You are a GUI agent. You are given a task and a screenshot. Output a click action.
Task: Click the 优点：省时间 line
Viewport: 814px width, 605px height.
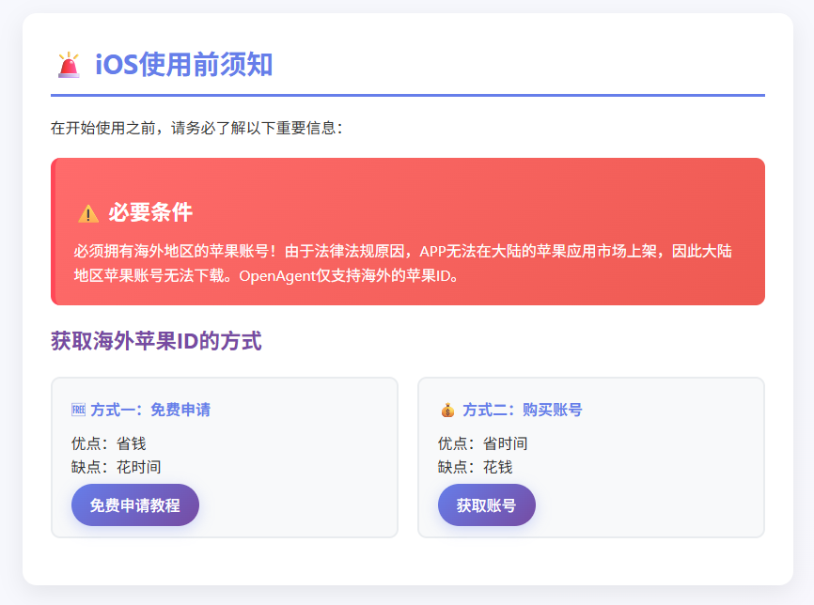482,443
